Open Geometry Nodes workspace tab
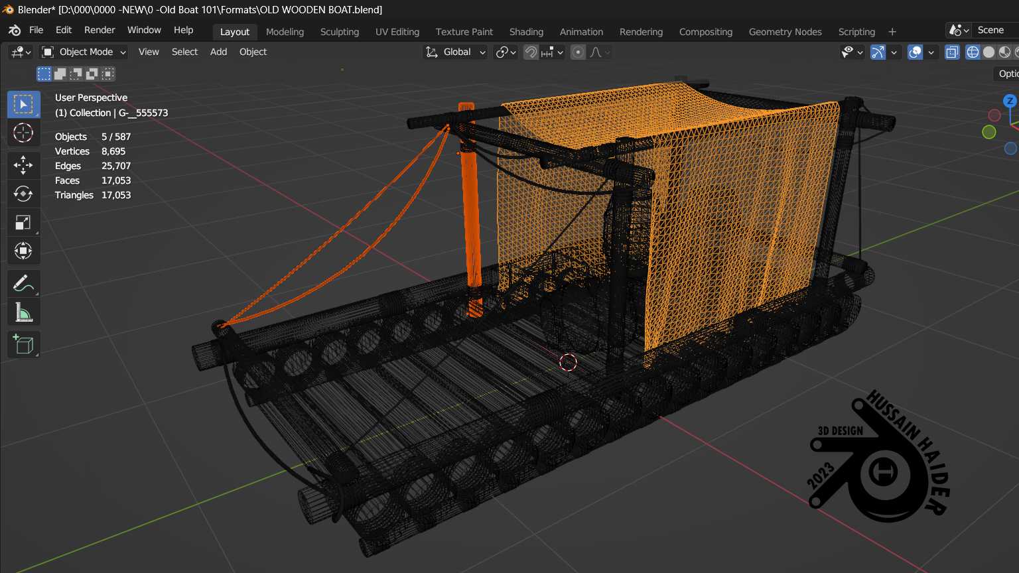The width and height of the screenshot is (1019, 573). [785, 32]
